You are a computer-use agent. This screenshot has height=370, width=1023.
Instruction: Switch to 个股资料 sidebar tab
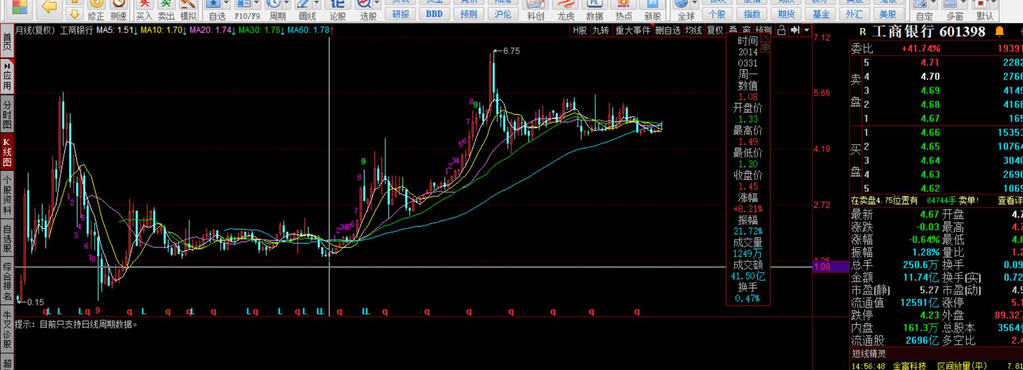[x=7, y=195]
